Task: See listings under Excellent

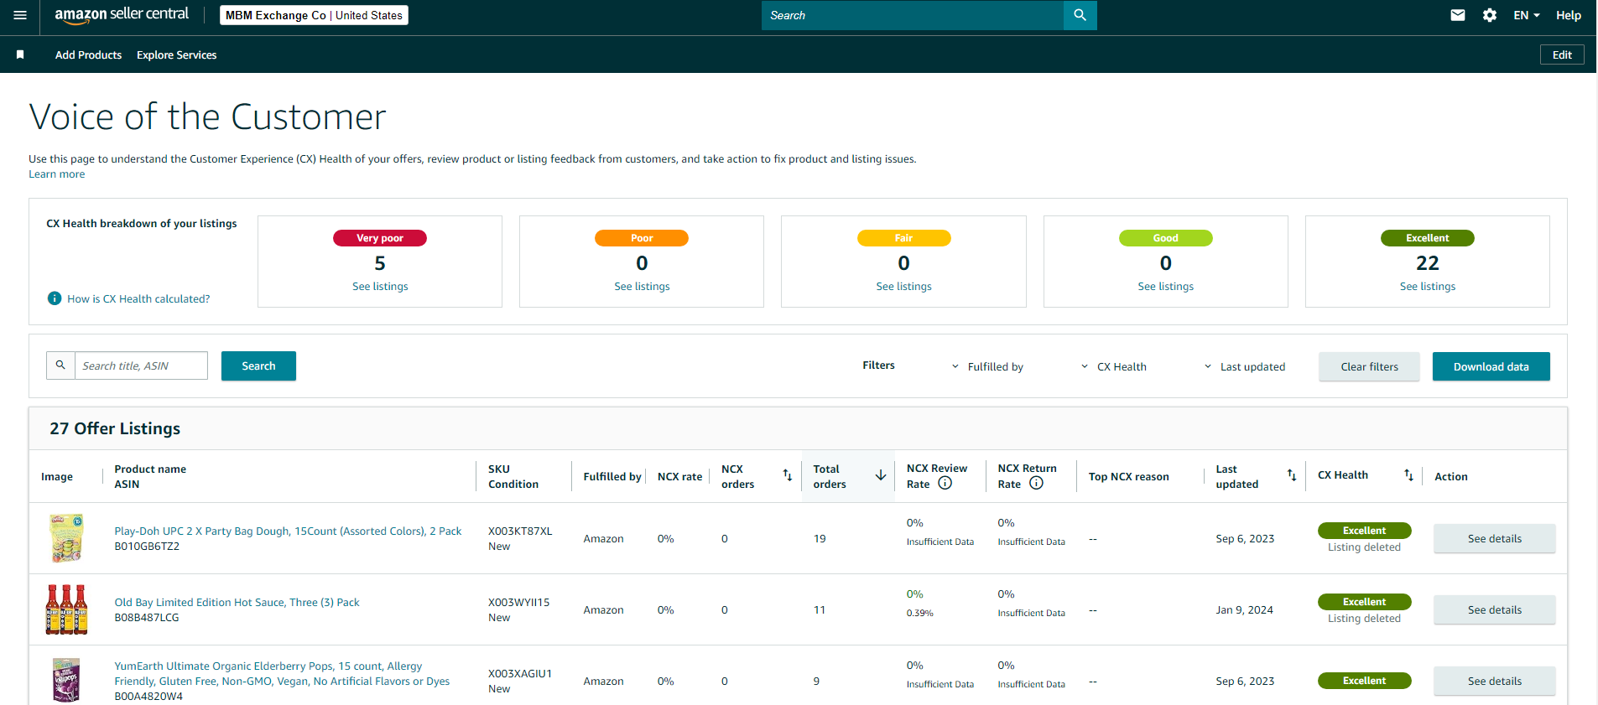Action: click(x=1427, y=287)
